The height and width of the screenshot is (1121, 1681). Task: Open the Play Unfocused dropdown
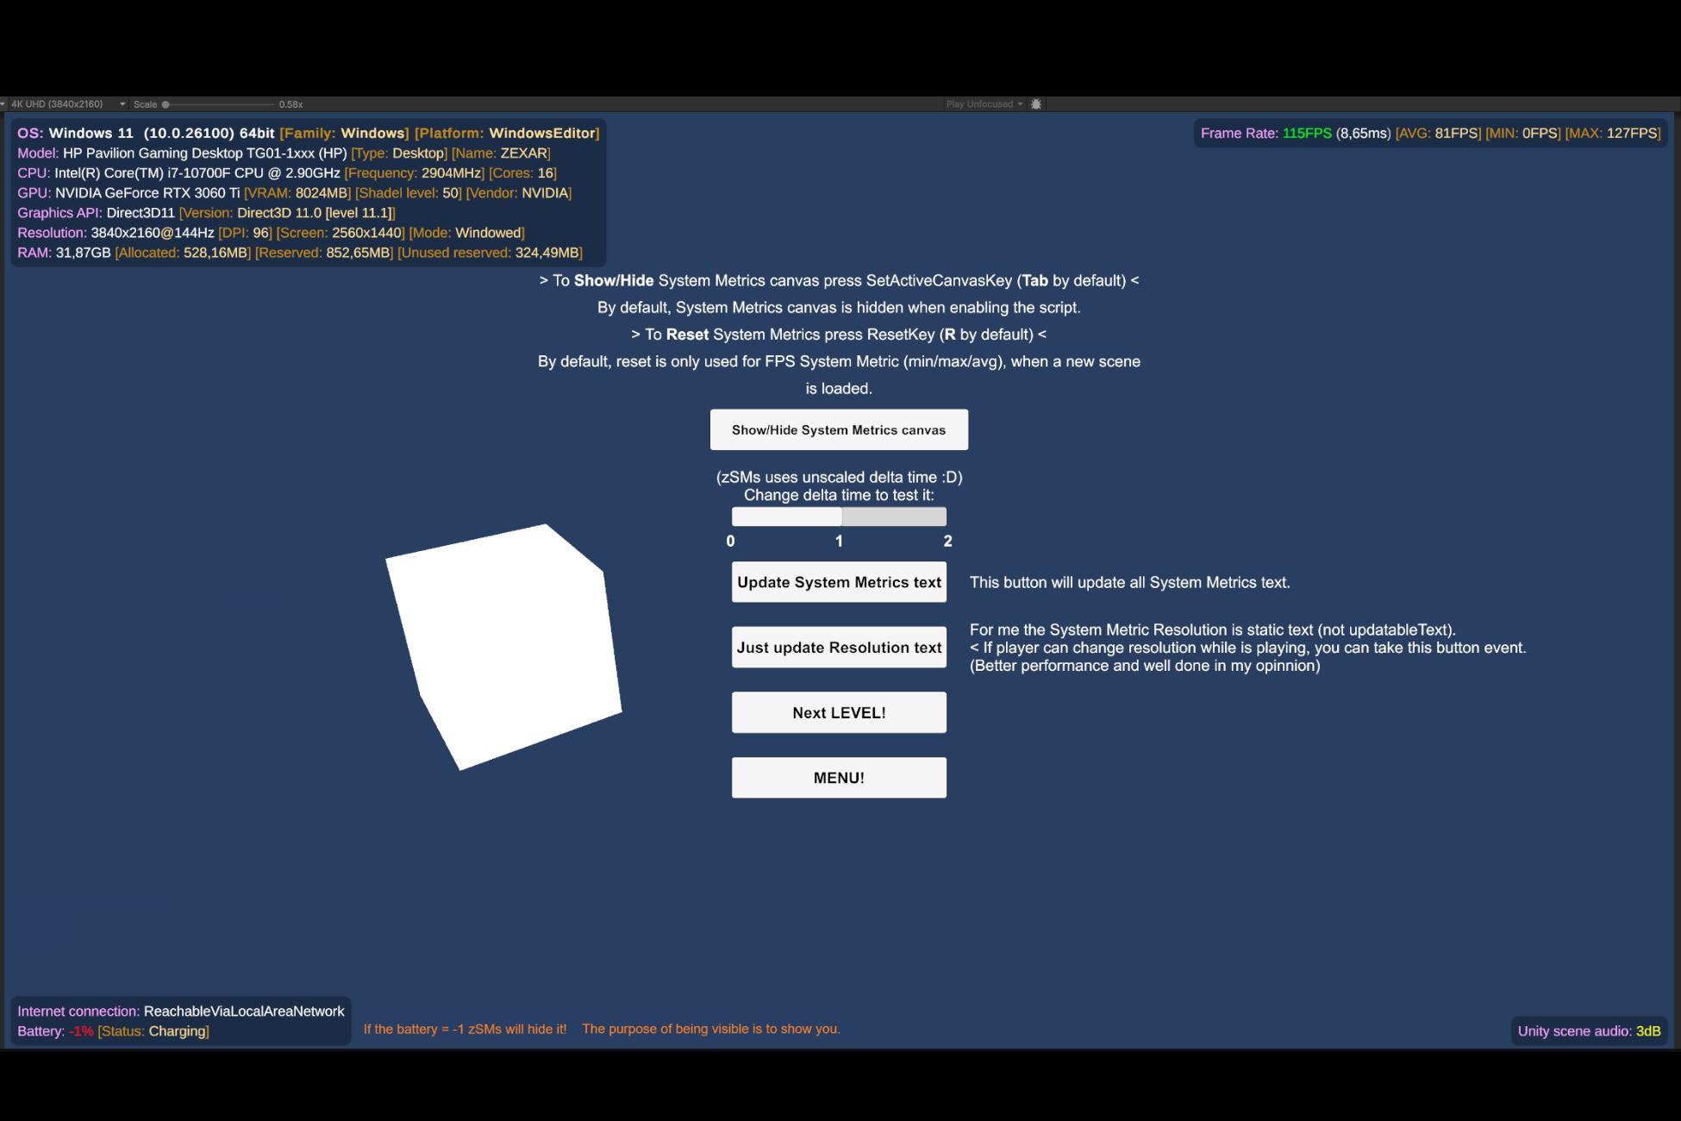[984, 104]
